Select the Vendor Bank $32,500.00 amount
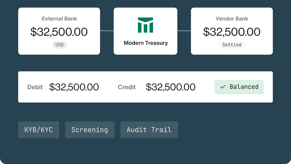The image size is (291, 164). click(232, 32)
